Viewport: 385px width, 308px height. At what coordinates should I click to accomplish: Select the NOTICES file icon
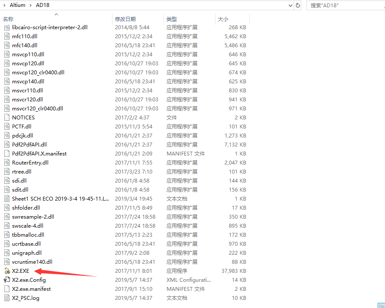tap(6, 117)
